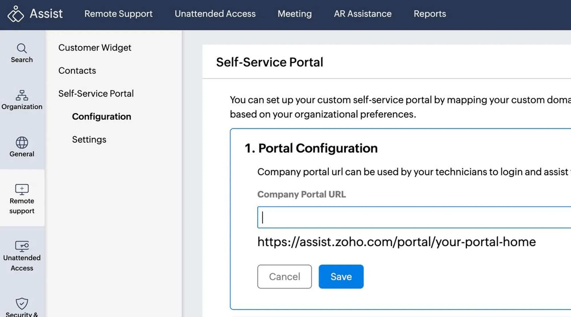Switch to Unattended Access top menu
Image resolution: width=571 pixels, height=317 pixels.
[215, 14]
